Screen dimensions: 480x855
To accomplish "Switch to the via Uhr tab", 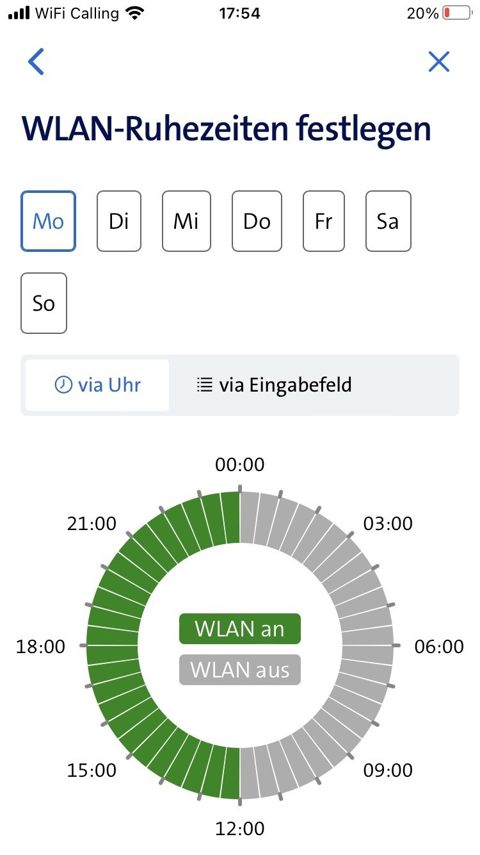I will click(98, 385).
